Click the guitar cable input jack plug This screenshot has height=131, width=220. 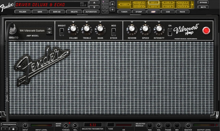point(13,29)
